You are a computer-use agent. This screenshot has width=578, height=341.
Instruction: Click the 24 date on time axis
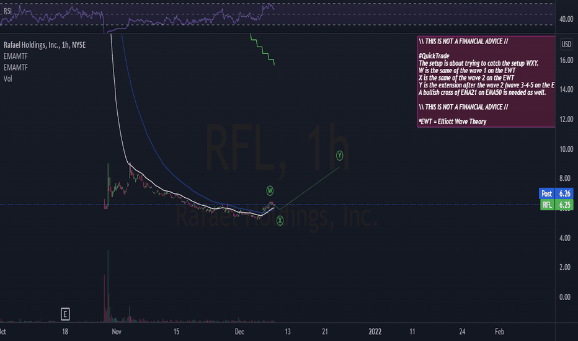tap(462, 332)
